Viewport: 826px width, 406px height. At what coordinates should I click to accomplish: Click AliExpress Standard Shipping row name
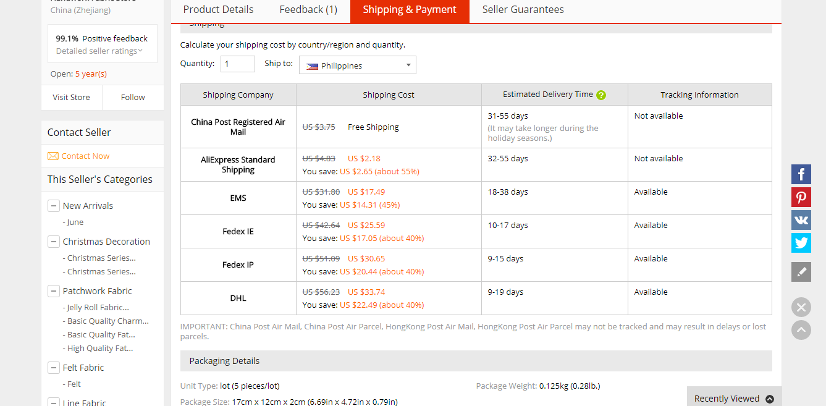pos(238,164)
